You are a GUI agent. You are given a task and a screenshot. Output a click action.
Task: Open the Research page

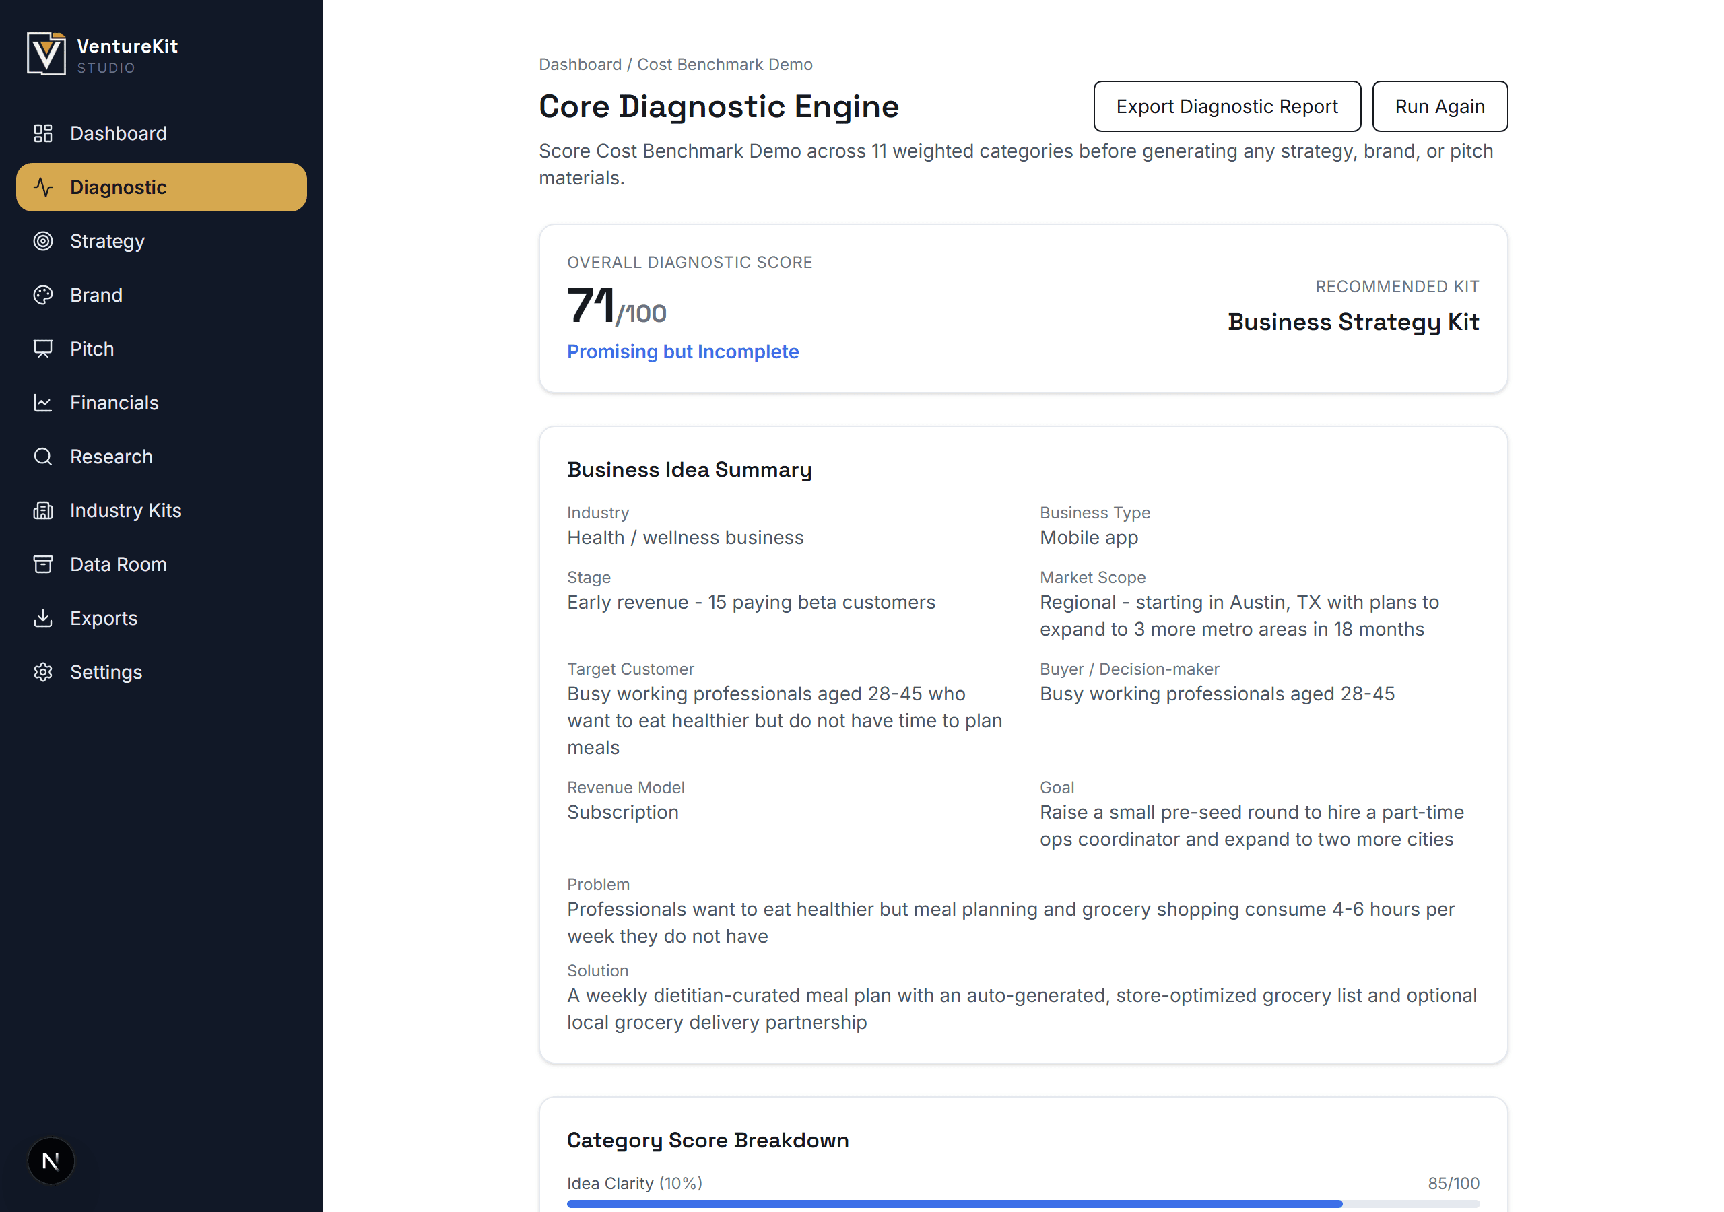point(162,457)
